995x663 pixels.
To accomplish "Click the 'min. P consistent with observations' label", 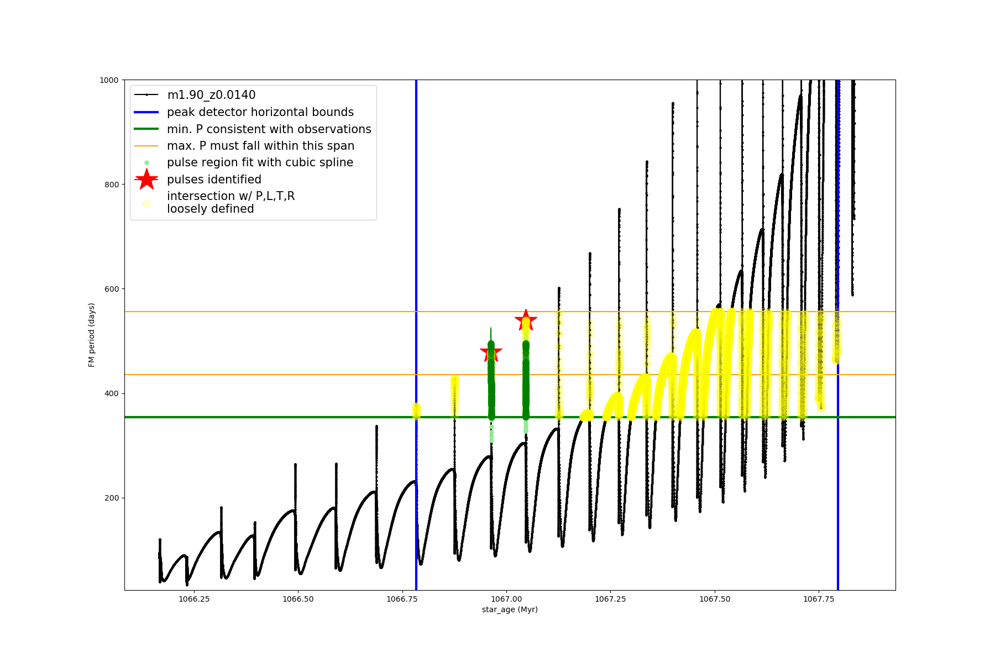I will click(x=269, y=129).
